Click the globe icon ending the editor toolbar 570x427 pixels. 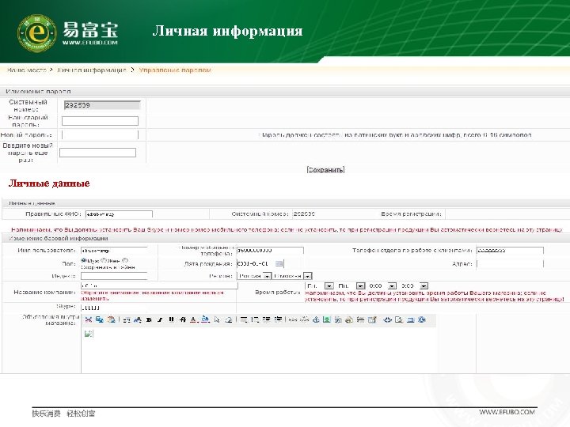point(422,319)
